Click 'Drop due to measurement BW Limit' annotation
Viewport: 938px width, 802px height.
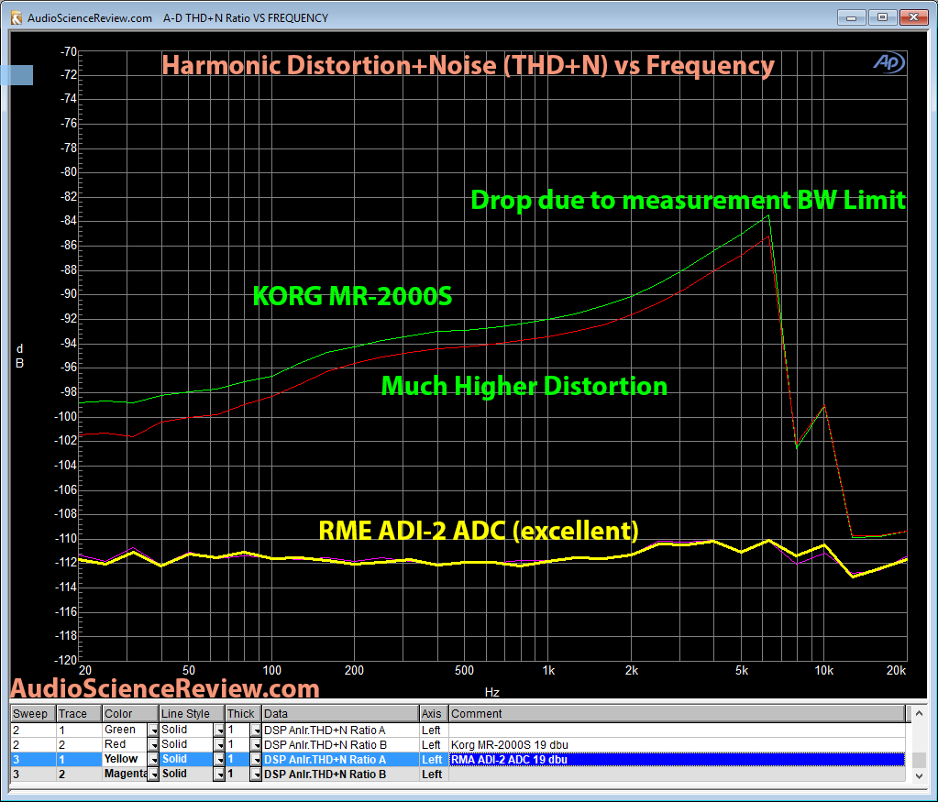coord(688,200)
